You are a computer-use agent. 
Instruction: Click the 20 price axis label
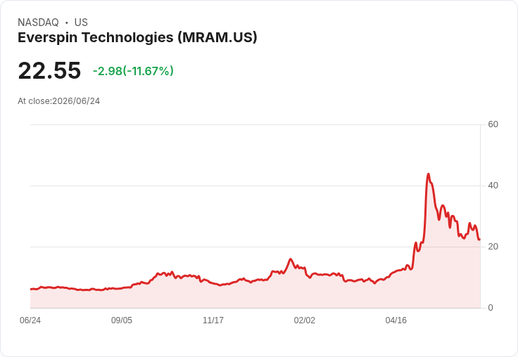click(493, 247)
